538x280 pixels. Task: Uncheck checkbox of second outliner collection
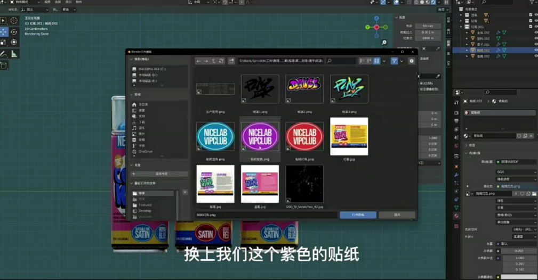point(531,21)
